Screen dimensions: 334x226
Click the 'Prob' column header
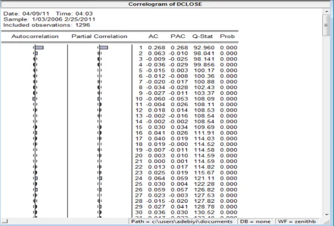227,36
